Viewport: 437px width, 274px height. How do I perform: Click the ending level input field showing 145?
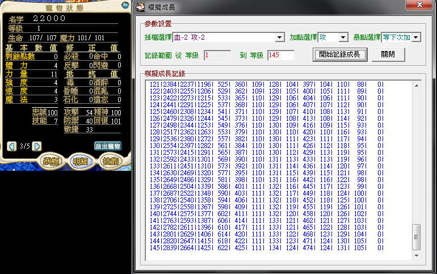[281, 55]
